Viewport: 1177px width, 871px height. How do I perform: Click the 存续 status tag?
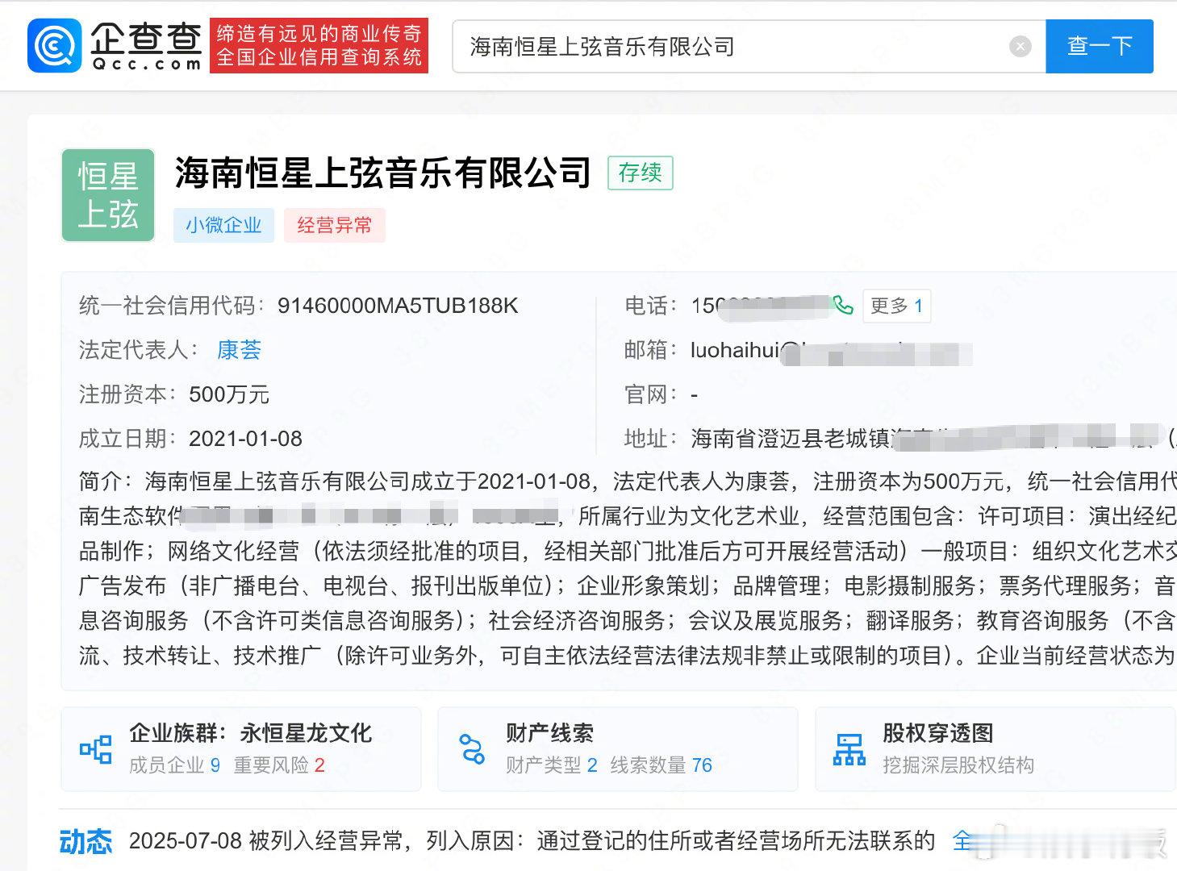tap(640, 173)
